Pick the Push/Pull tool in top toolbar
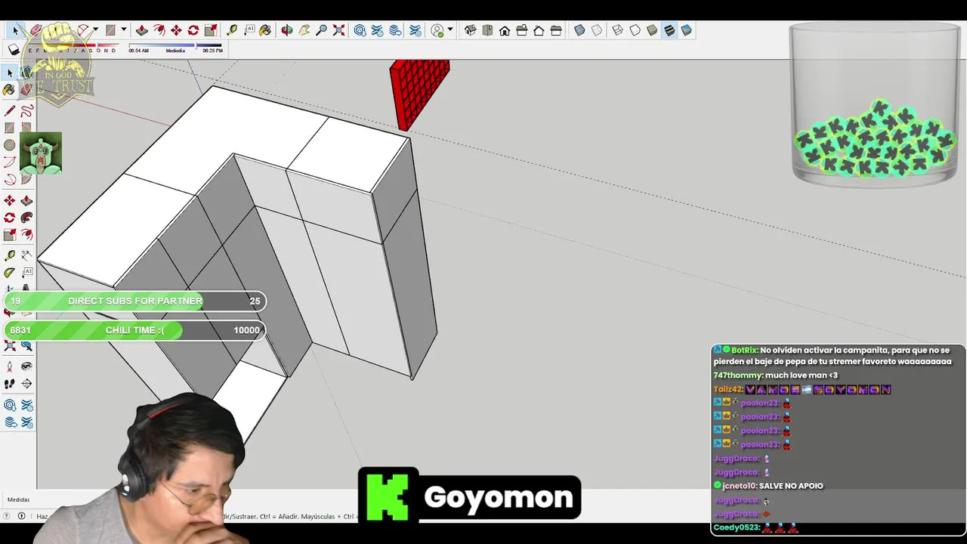The width and height of the screenshot is (967, 544). 141,30
